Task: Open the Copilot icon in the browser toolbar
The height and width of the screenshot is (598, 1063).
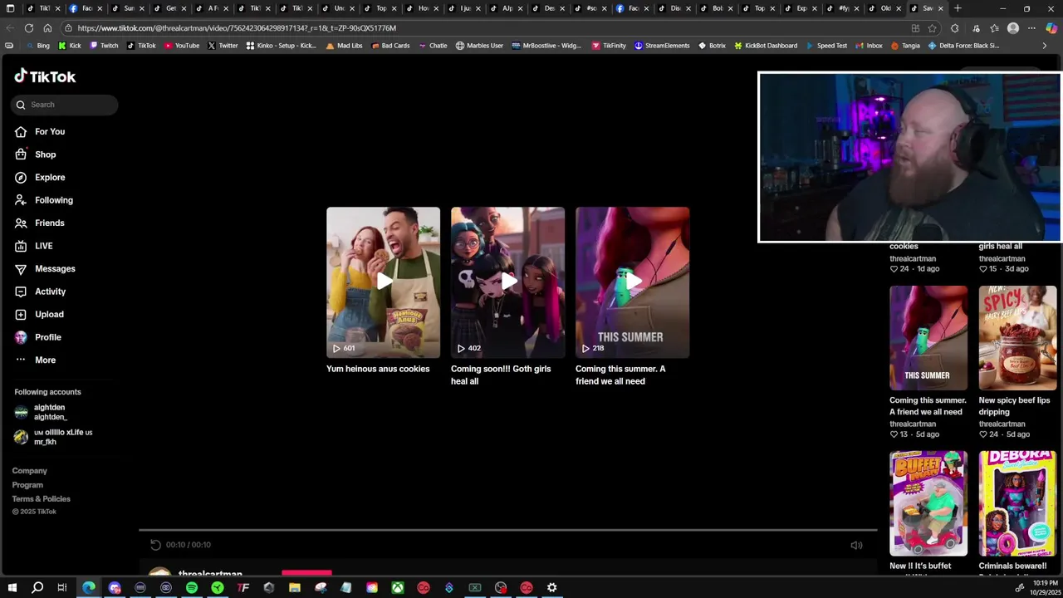Action: point(1051,28)
